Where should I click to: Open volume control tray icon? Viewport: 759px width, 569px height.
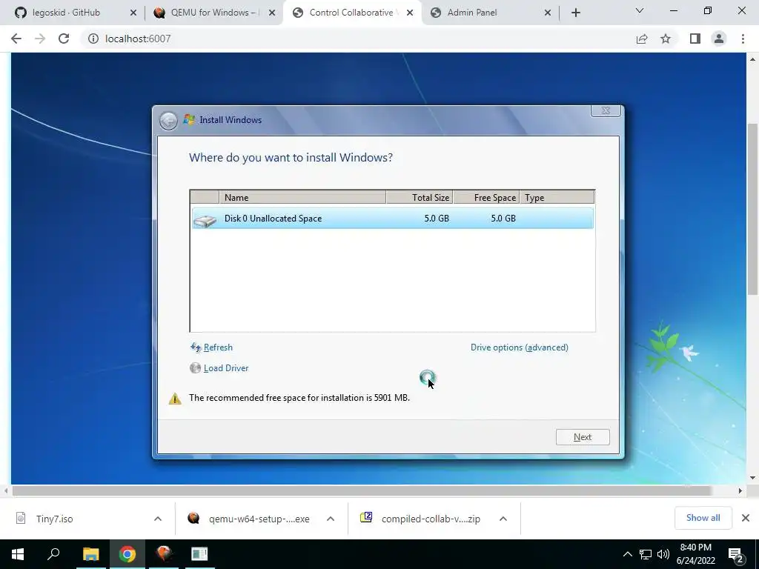(x=663, y=554)
